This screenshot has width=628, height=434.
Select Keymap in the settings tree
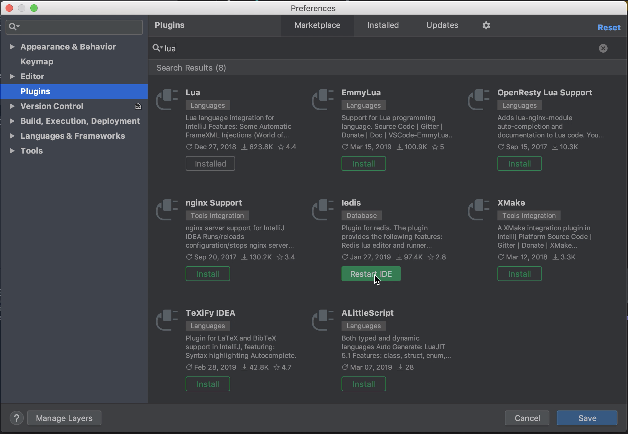coord(37,62)
